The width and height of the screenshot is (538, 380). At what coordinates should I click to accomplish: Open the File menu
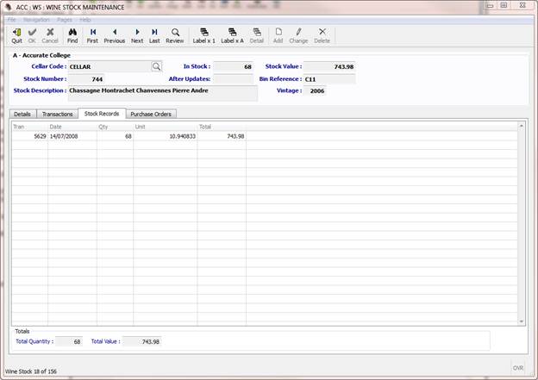pos(11,19)
